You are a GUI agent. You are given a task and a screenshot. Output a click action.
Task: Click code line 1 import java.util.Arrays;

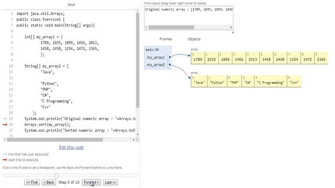tap(40, 14)
